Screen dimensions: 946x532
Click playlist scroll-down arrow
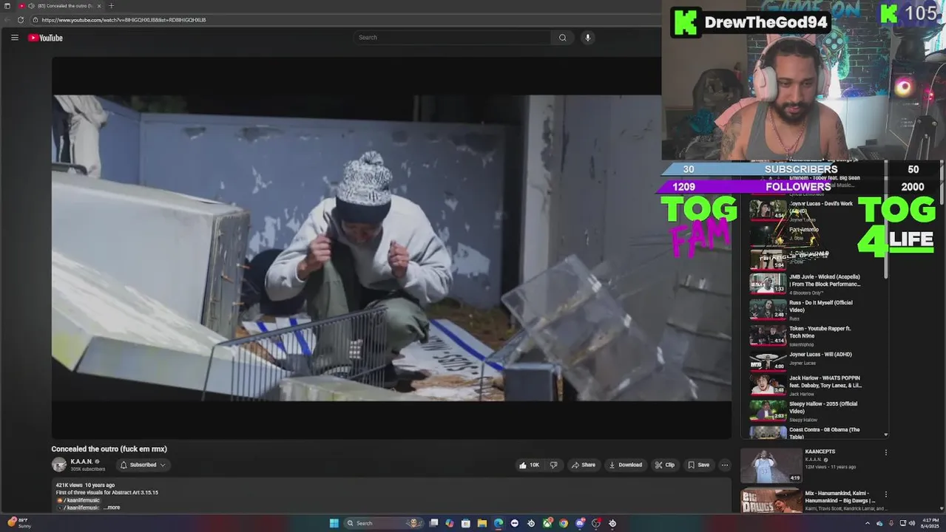click(886, 434)
